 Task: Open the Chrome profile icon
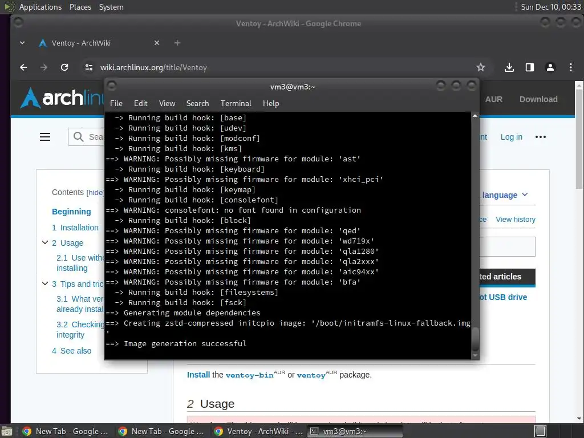(550, 67)
